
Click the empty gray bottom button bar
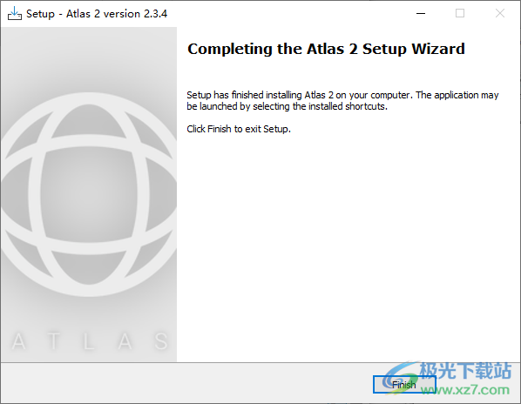pos(186,383)
